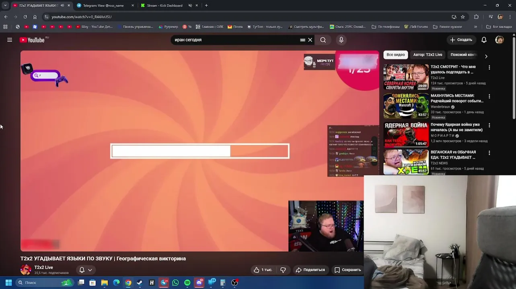Dislike the video with thumbs down
This screenshot has height=289, width=516.
(283, 270)
